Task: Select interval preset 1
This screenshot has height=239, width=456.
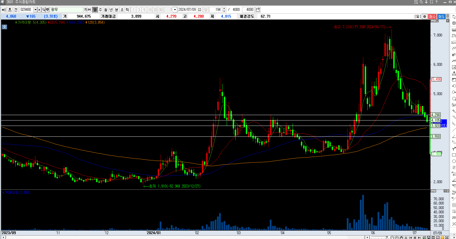Action: [133, 10]
